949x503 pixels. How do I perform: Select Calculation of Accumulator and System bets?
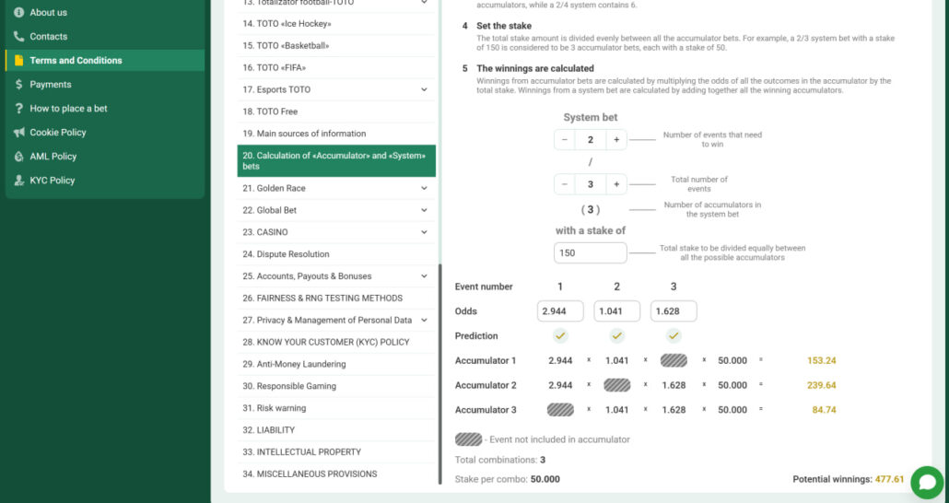336,161
